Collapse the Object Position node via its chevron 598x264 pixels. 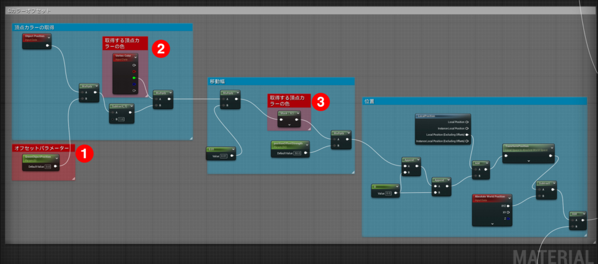[x=48, y=37]
